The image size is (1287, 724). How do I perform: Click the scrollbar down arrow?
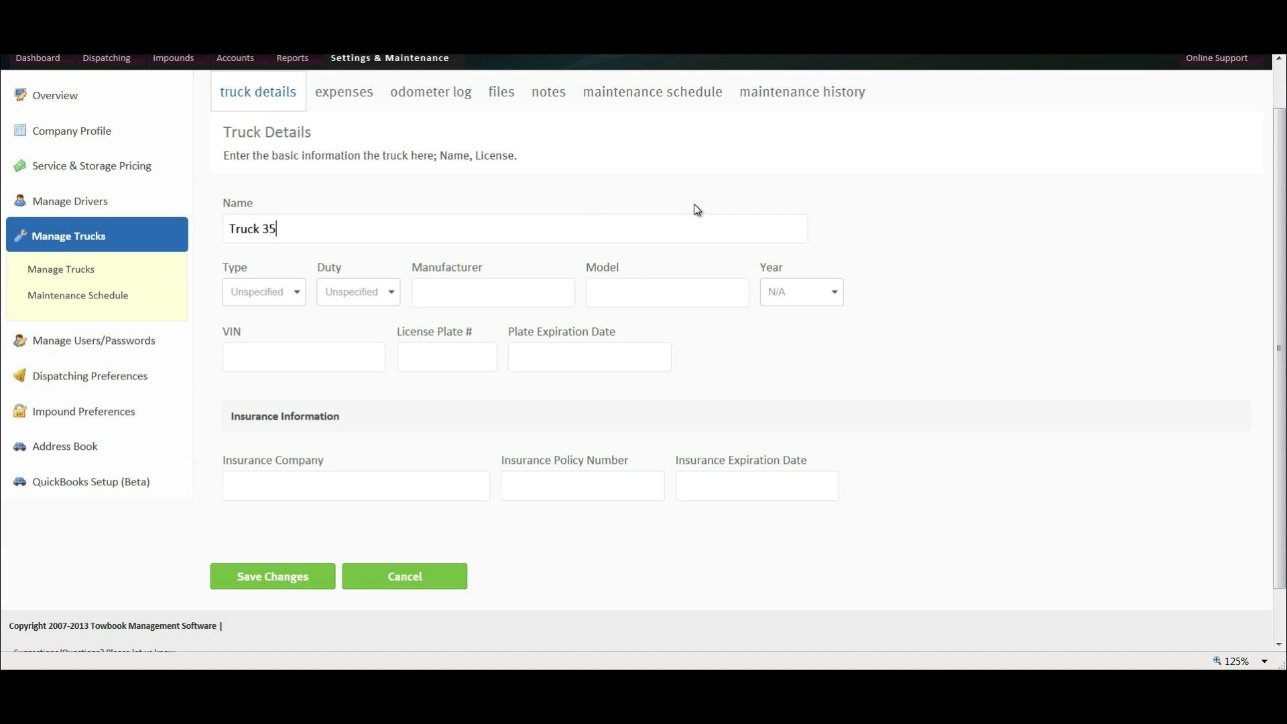[x=1279, y=644]
